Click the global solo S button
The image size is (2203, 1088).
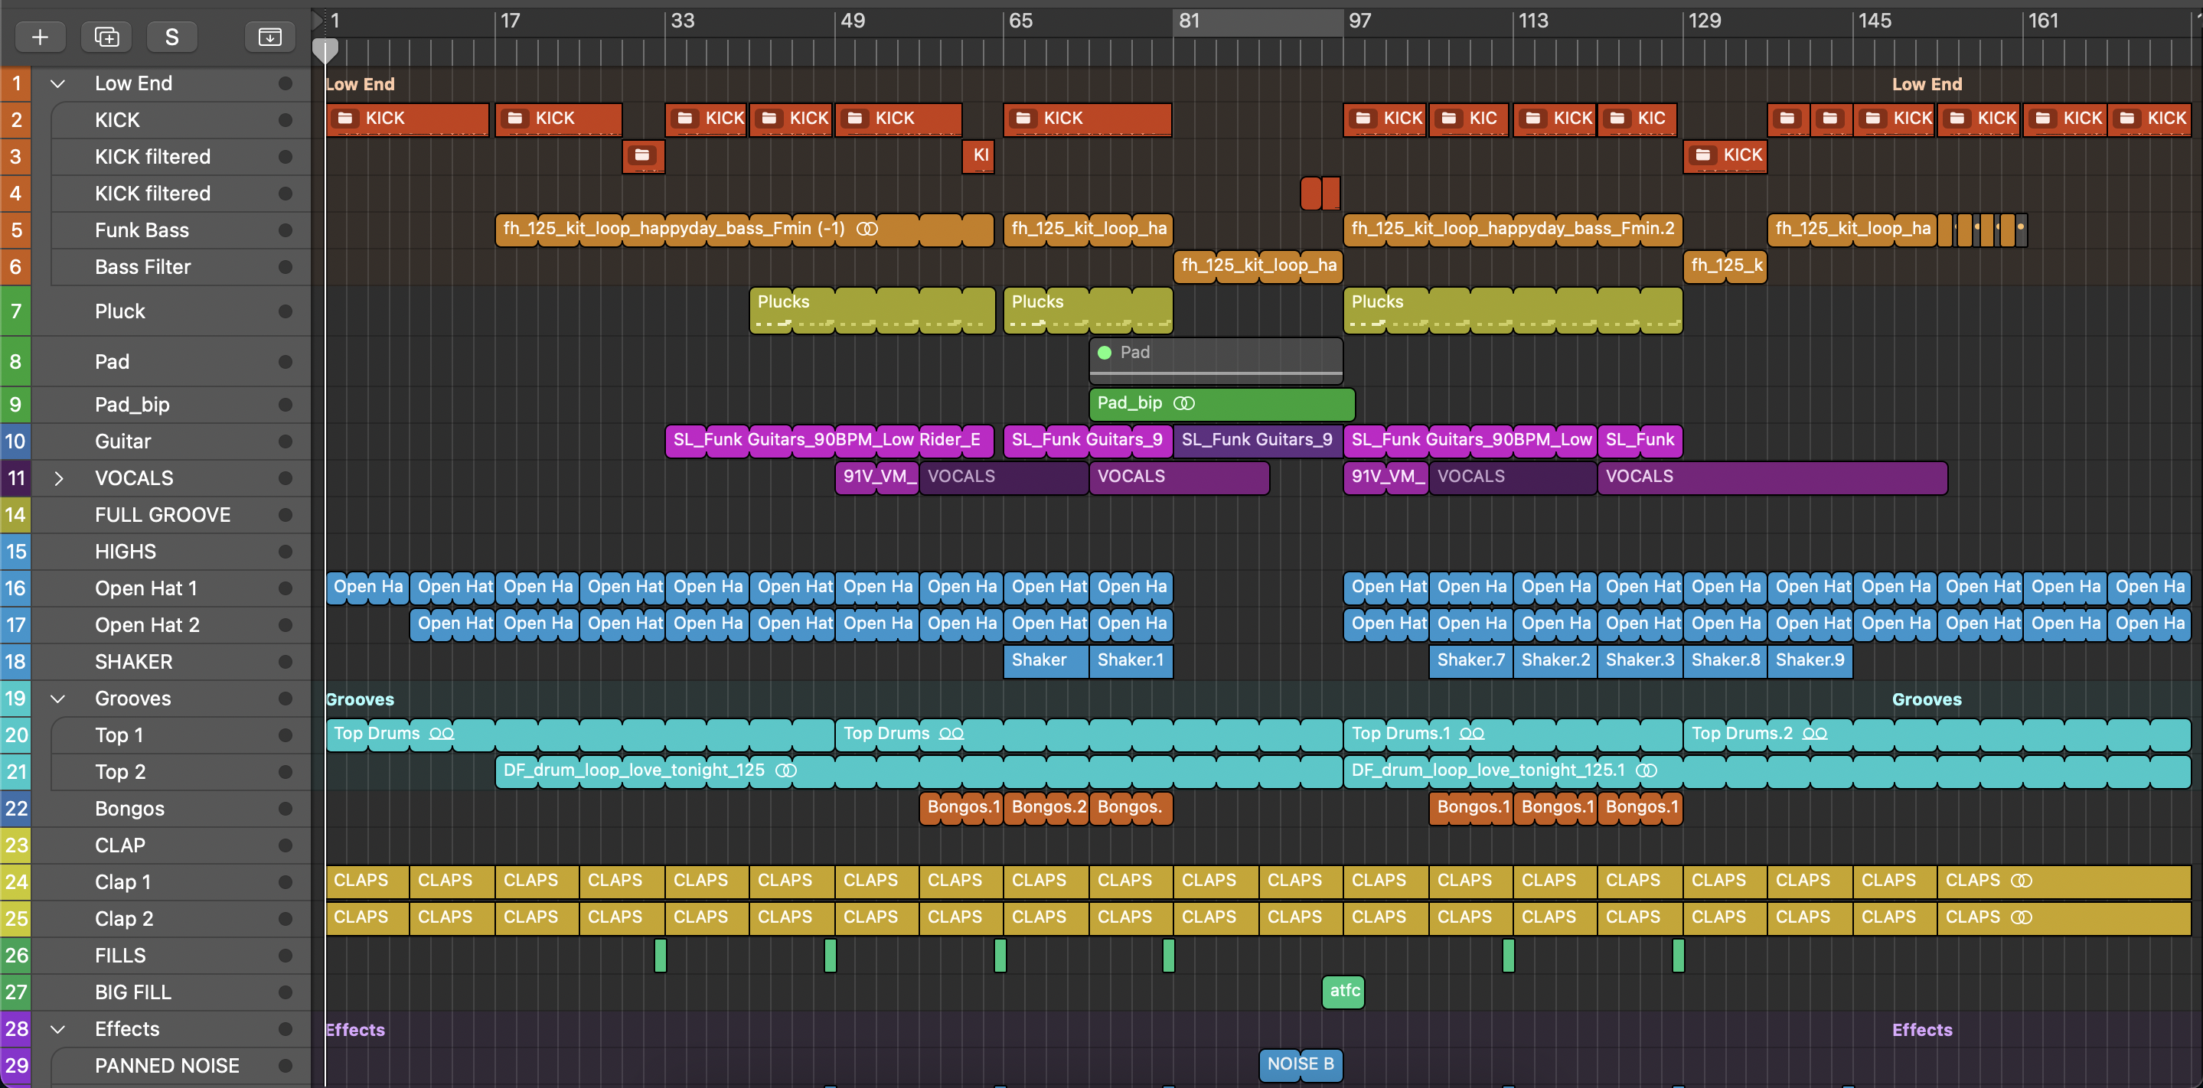172,37
